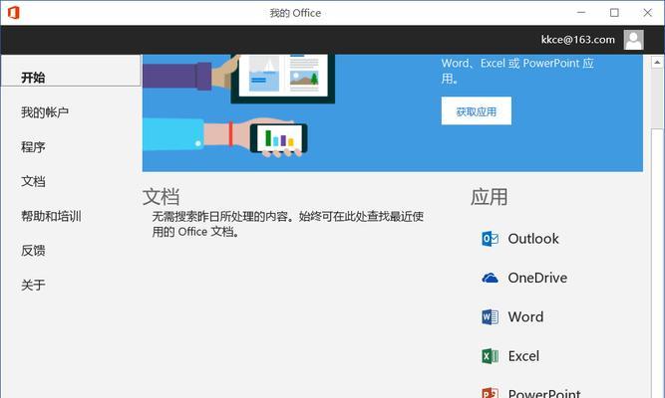Click the Office logo in title bar
Image resolution: width=665 pixels, height=398 pixels.
pos(14,13)
